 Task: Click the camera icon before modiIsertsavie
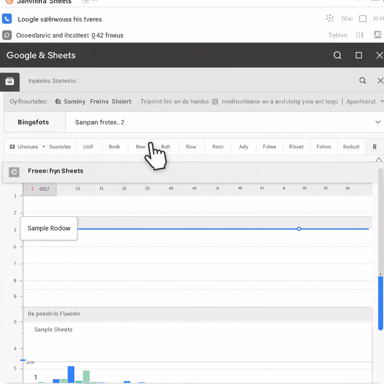pyautogui.click(x=215, y=102)
